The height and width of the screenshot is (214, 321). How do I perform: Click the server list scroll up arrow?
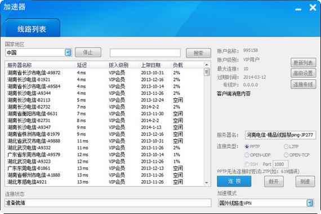tap(207, 65)
